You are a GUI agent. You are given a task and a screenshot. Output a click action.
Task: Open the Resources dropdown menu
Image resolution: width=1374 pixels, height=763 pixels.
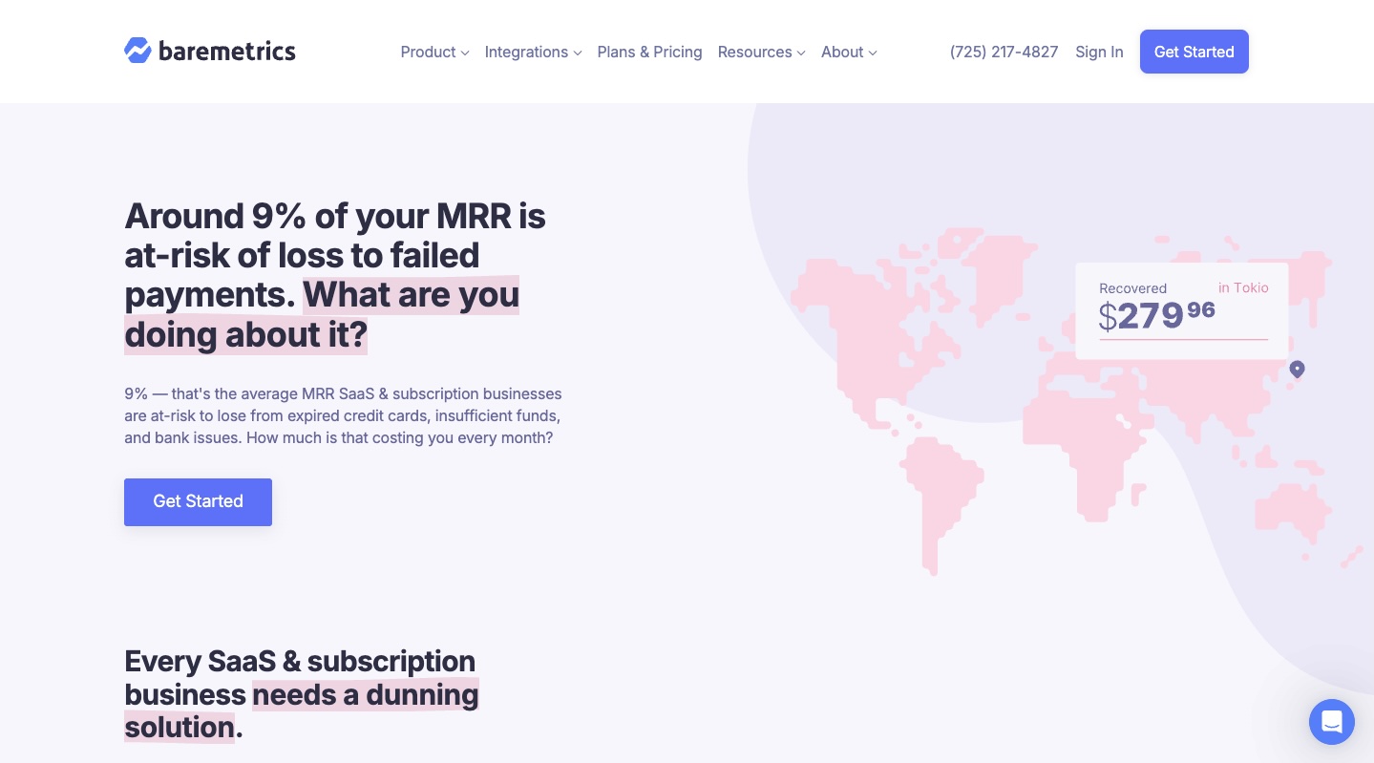(x=761, y=52)
